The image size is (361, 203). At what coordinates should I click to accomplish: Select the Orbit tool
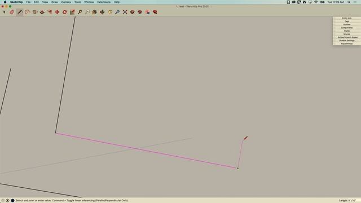(102, 12)
